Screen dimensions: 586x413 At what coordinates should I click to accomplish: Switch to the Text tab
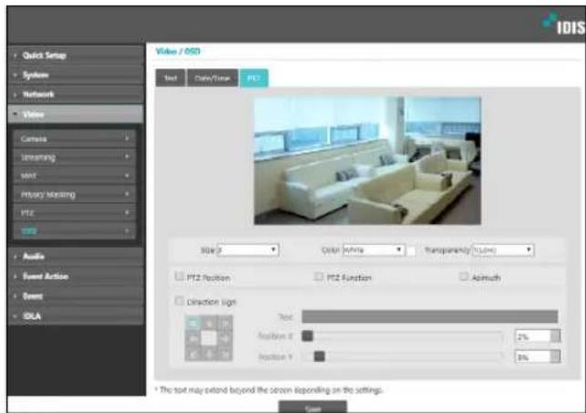[x=170, y=77]
